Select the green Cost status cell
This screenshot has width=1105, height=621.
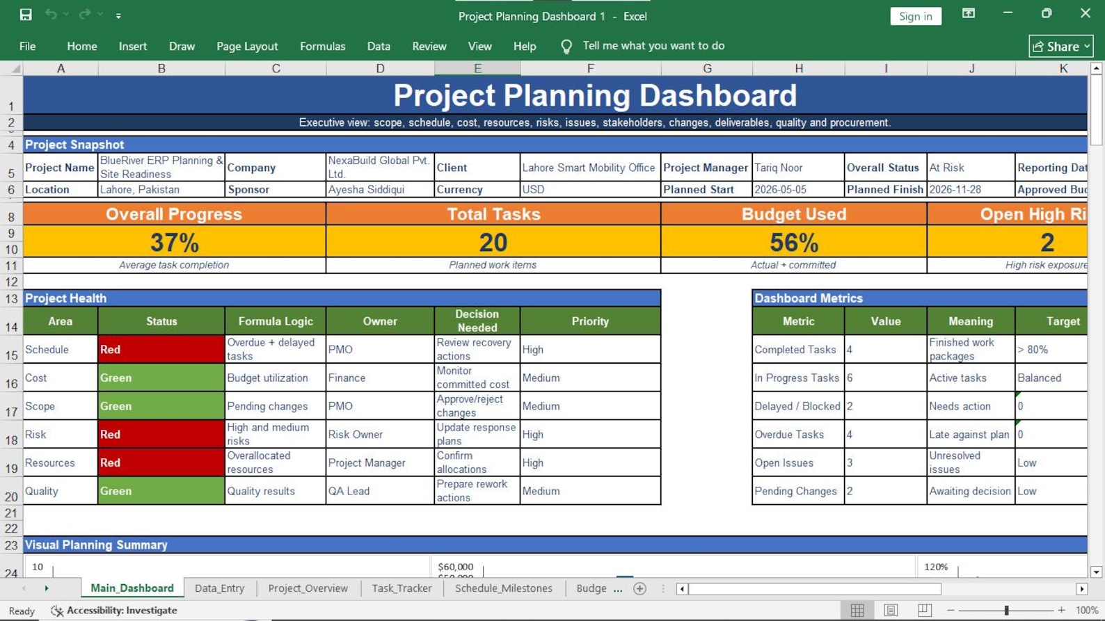click(x=161, y=378)
